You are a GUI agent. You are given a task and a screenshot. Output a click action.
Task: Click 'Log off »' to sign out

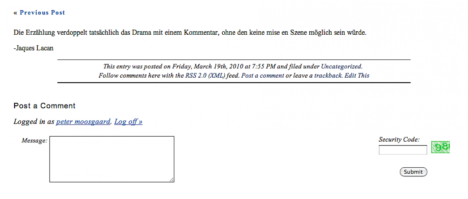128,122
